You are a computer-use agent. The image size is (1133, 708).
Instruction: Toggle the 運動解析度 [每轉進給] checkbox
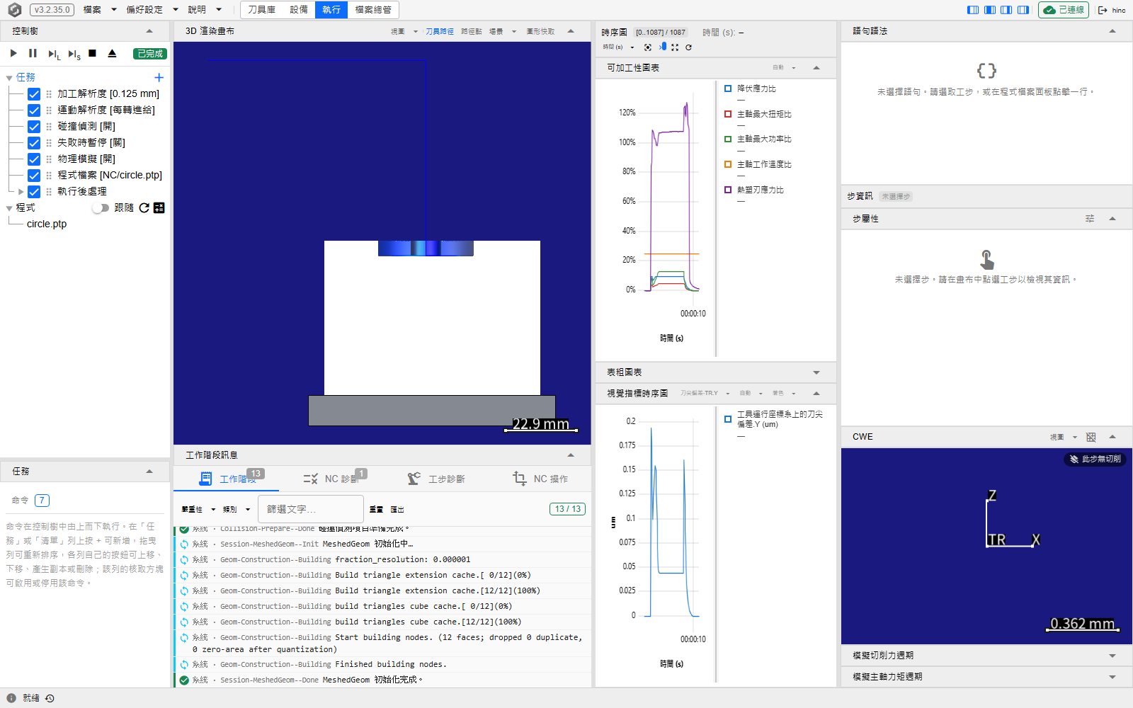pyautogui.click(x=34, y=110)
